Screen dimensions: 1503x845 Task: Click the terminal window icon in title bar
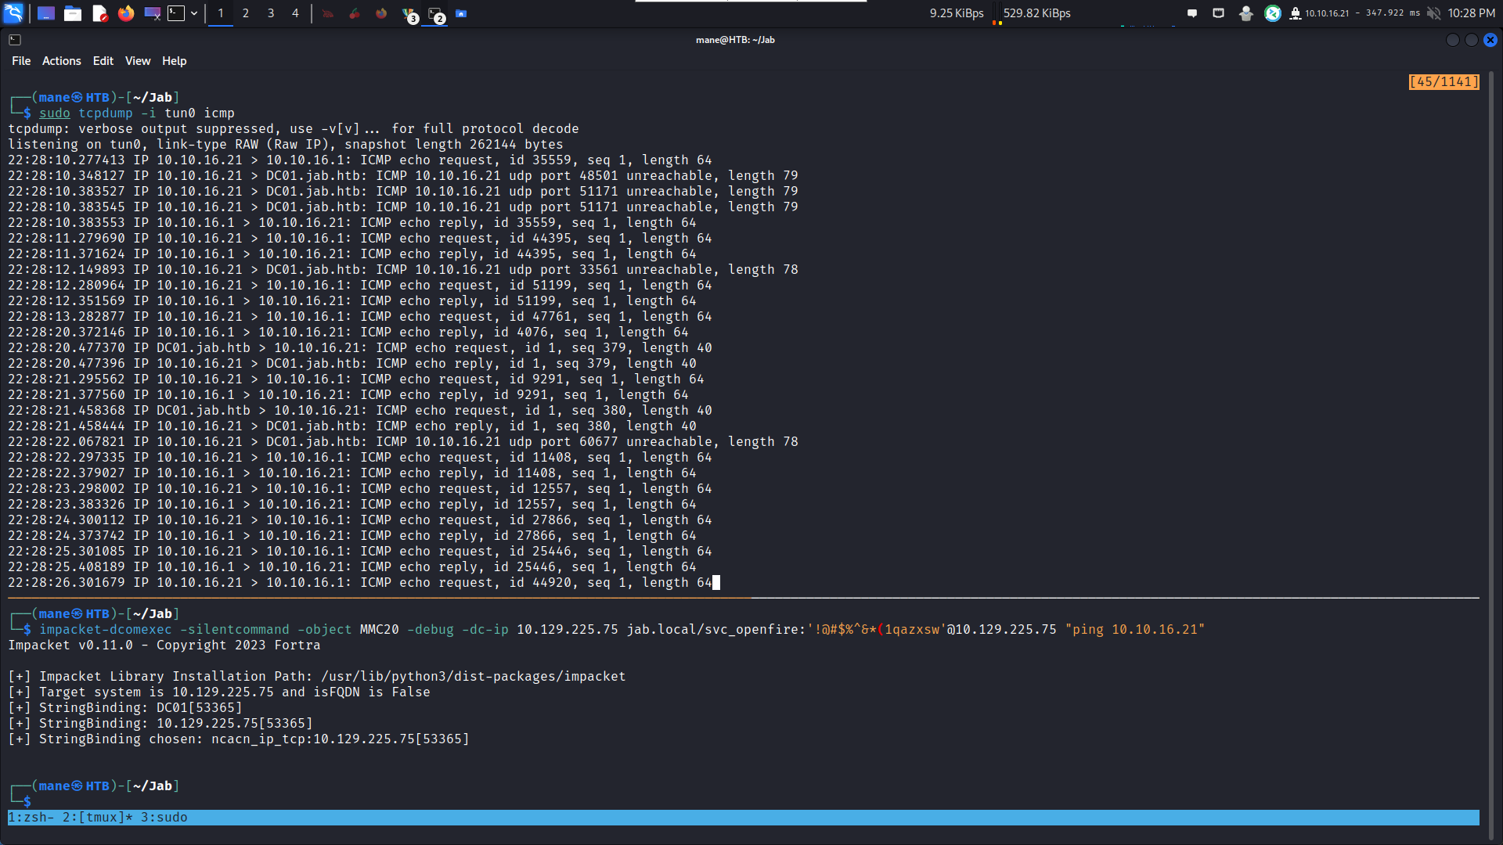tap(15, 40)
